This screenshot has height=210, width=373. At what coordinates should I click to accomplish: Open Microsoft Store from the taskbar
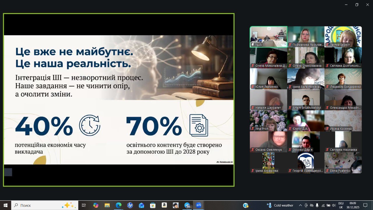coord(153,205)
